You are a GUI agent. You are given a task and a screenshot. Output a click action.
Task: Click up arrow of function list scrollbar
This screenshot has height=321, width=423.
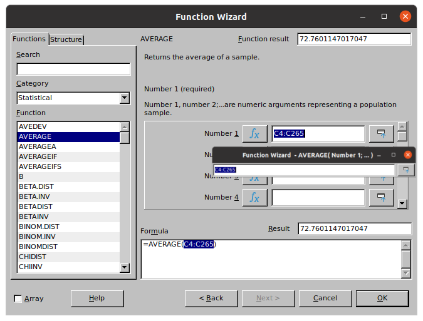point(124,127)
